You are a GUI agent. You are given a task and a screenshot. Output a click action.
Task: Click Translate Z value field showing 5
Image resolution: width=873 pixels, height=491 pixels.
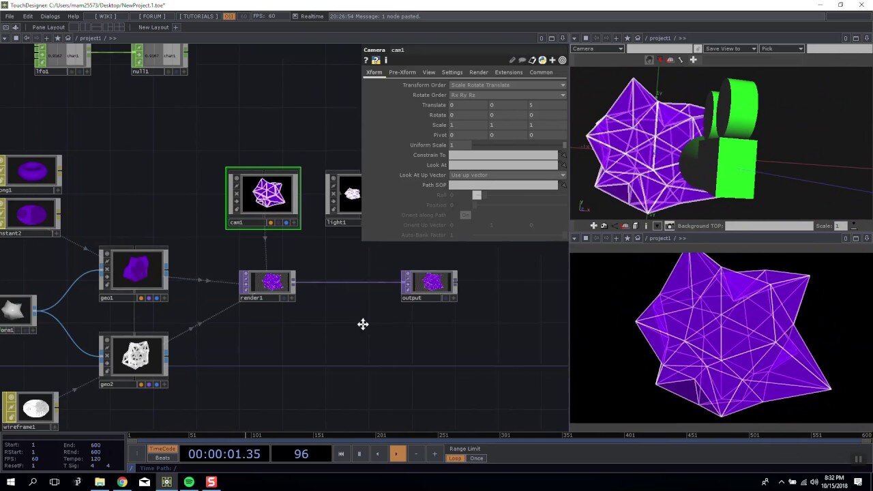pos(547,105)
